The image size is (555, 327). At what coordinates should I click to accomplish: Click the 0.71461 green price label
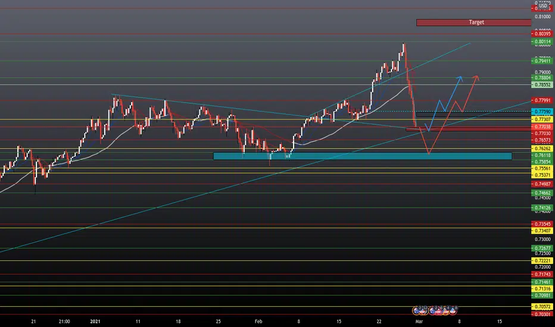tap(542, 282)
